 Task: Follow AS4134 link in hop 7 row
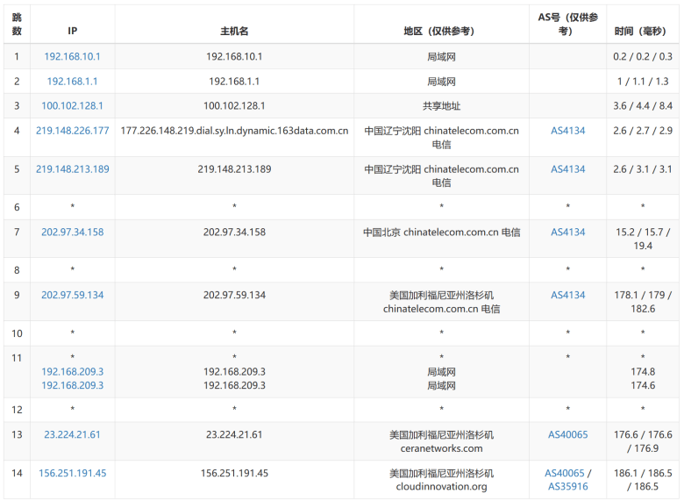(568, 233)
